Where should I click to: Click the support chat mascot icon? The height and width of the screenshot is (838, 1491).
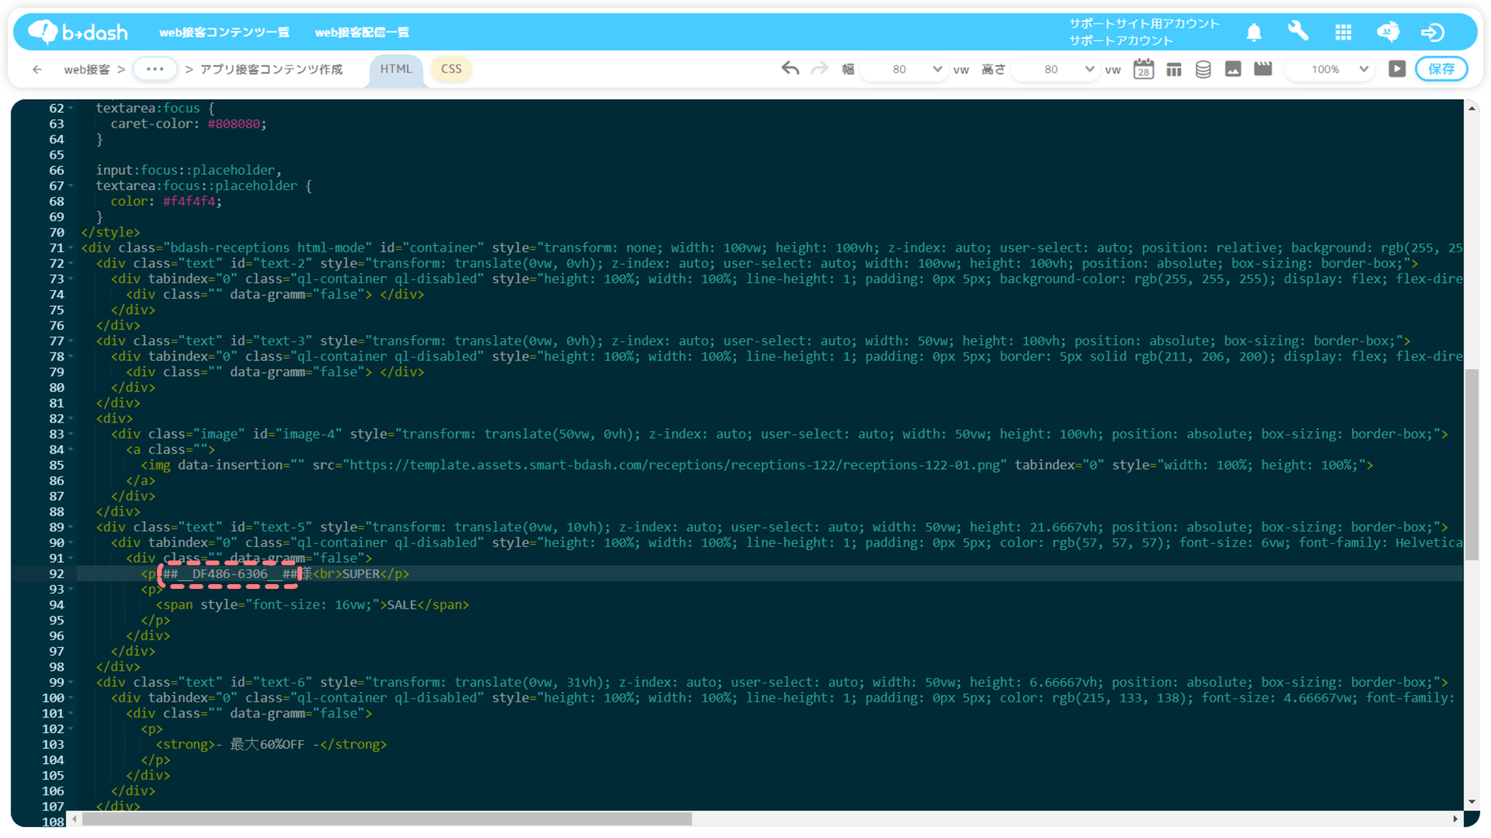tap(1388, 32)
